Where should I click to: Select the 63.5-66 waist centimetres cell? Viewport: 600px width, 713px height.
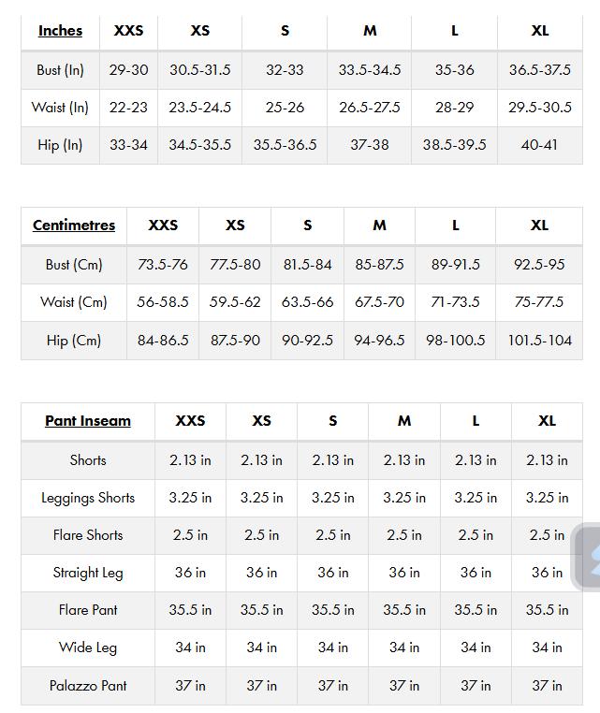pos(307,302)
